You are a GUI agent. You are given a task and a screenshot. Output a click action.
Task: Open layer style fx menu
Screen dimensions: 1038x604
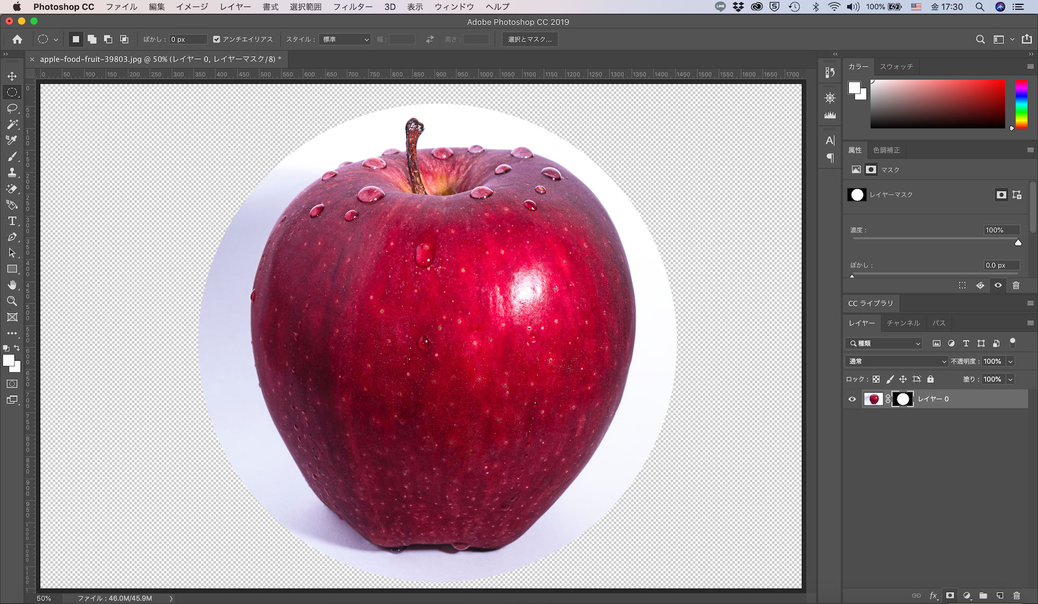(x=933, y=595)
